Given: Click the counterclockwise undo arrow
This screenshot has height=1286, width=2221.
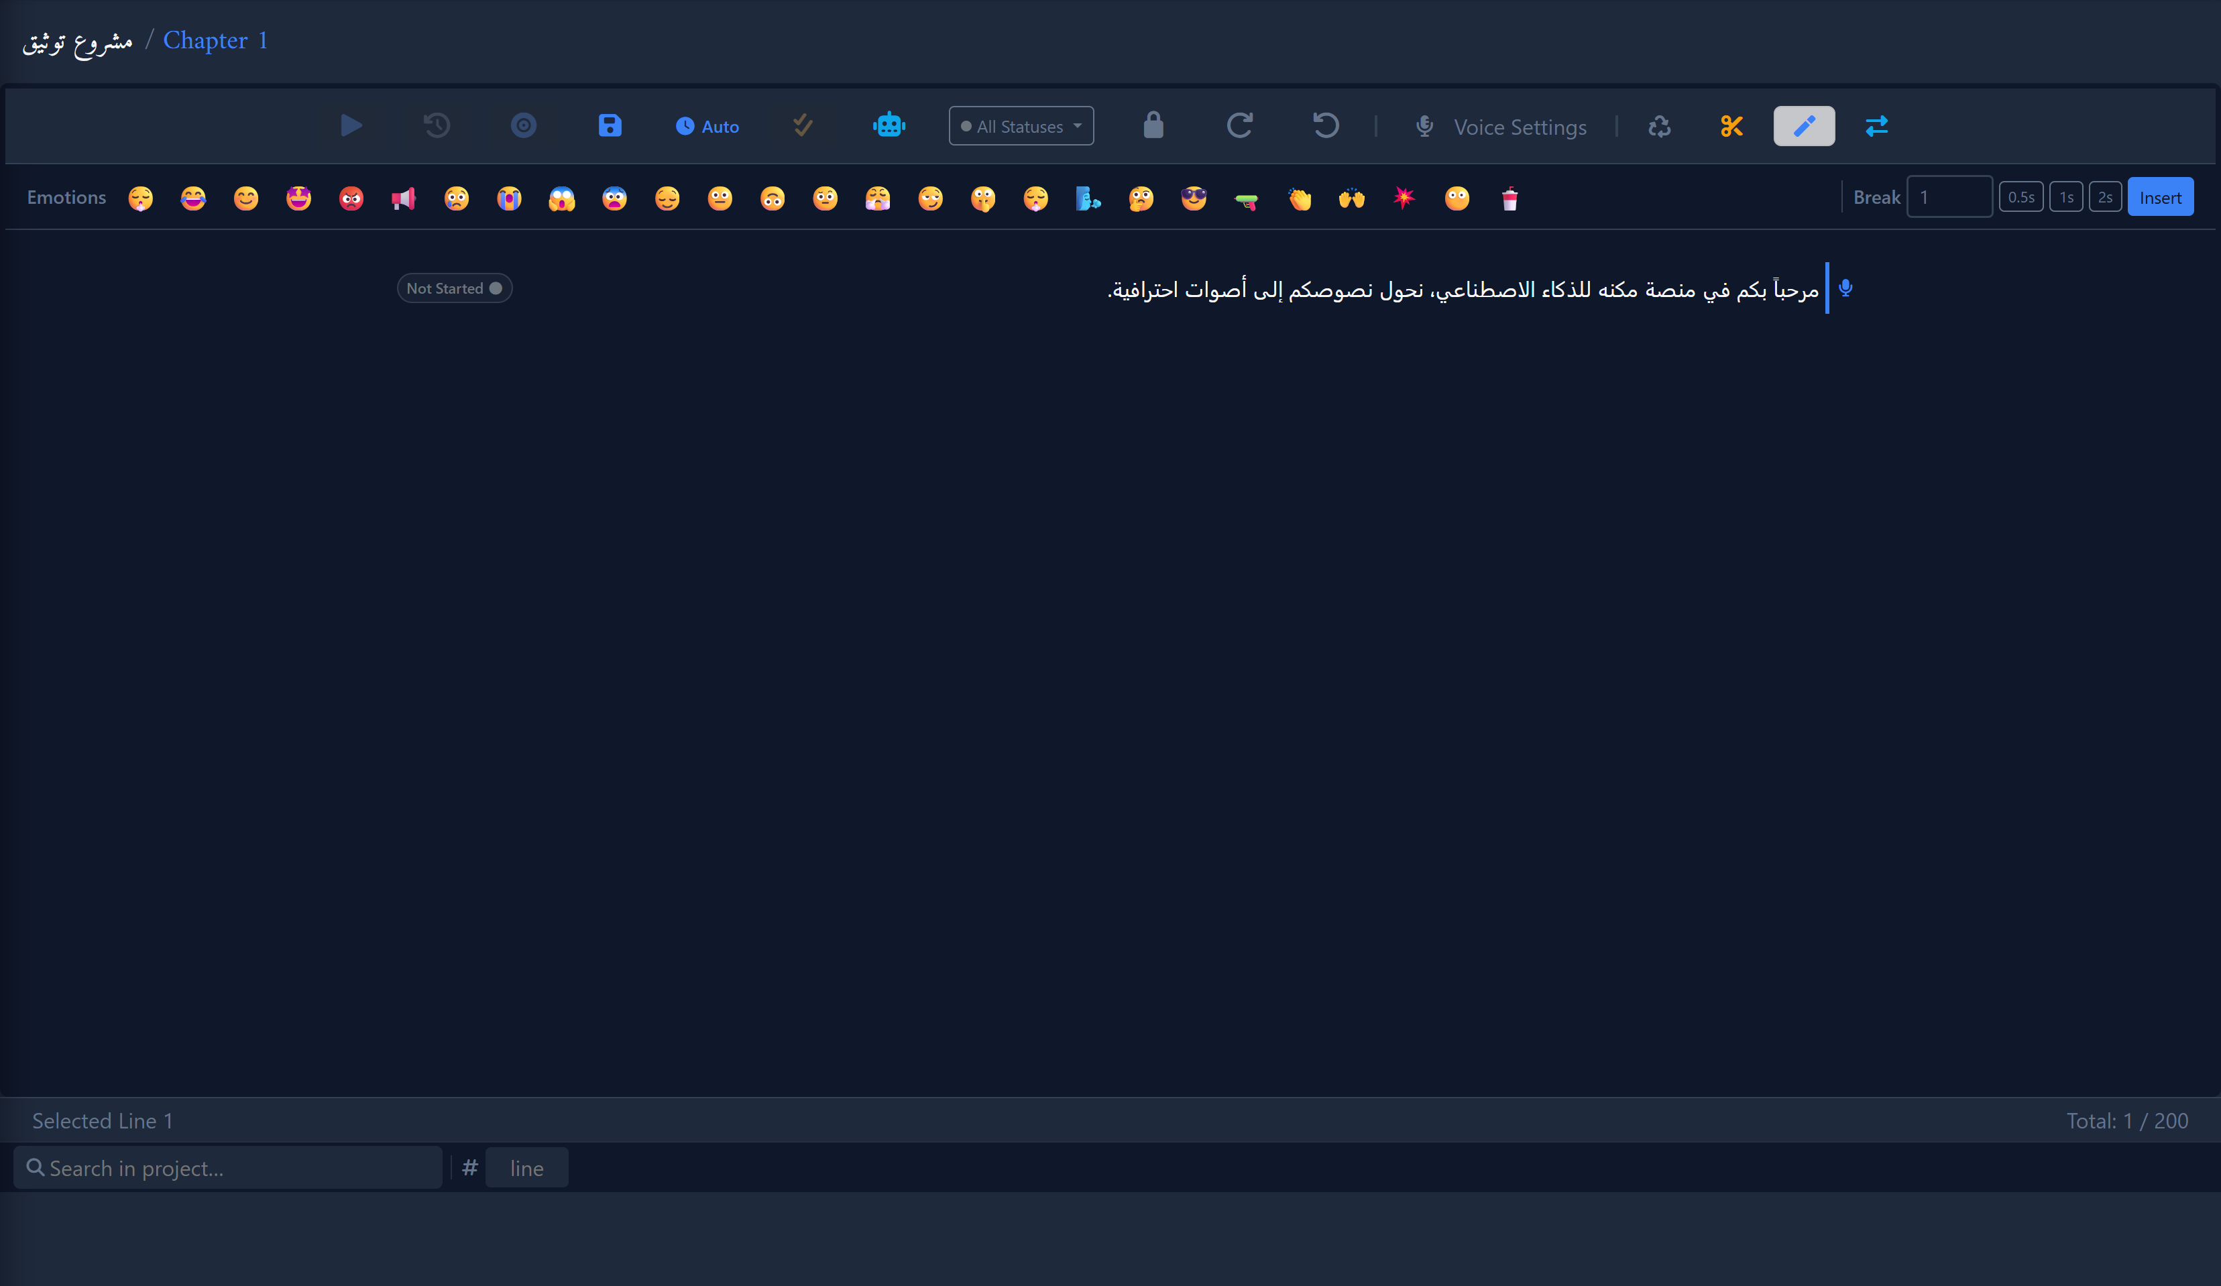Looking at the screenshot, I should click(1326, 126).
